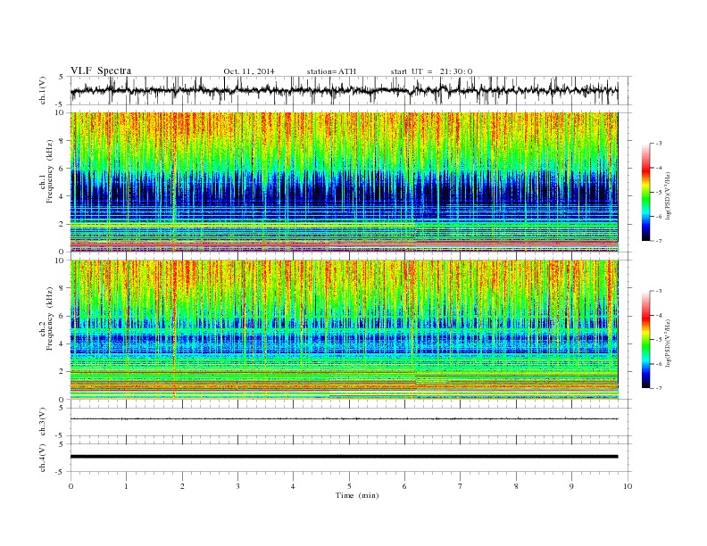Screen dimensions: 707x546
Task: Click inside the ch.1 spectrogram plot
Action: click(x=344, y=182)
